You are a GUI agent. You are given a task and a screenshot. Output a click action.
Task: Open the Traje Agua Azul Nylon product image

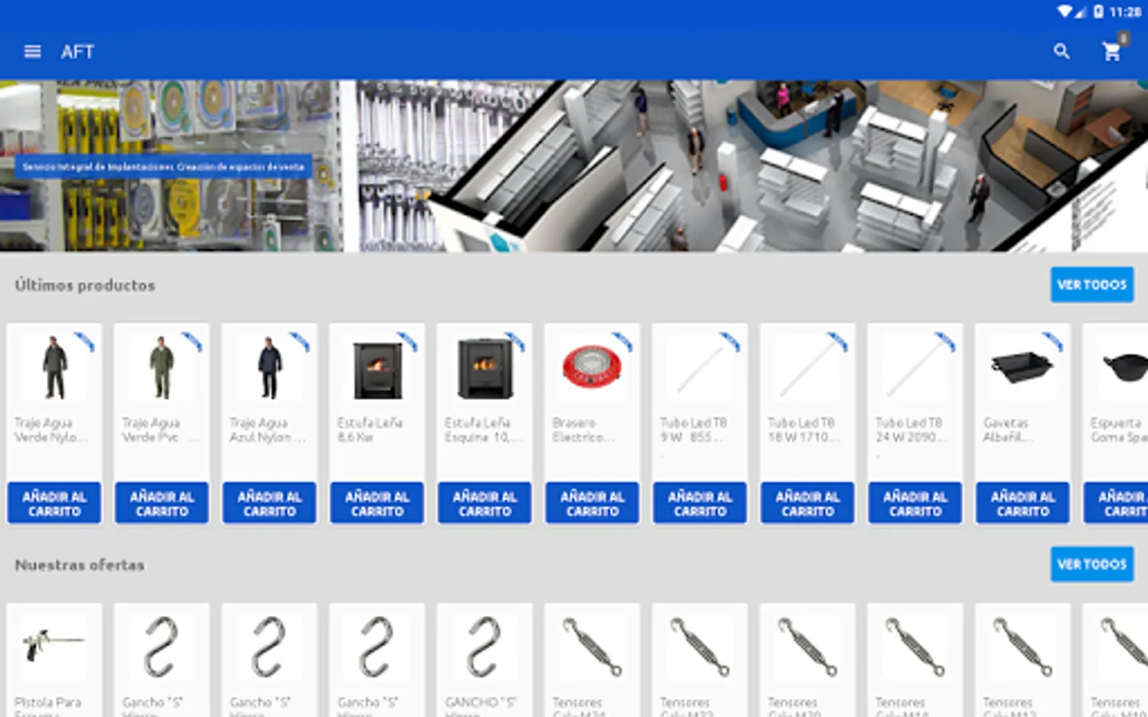pyautogui.click(x=269, y=368)
